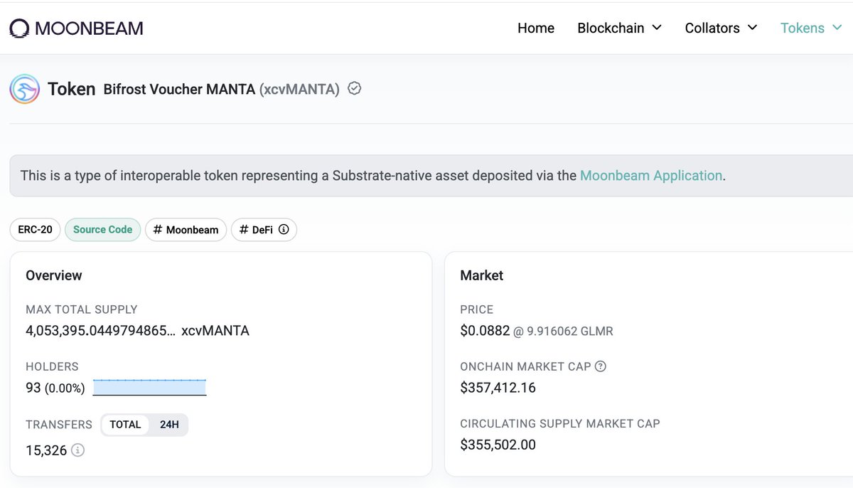Open the Home page
The height and width of the screenshot is (488, 853).
pos(536,28)
